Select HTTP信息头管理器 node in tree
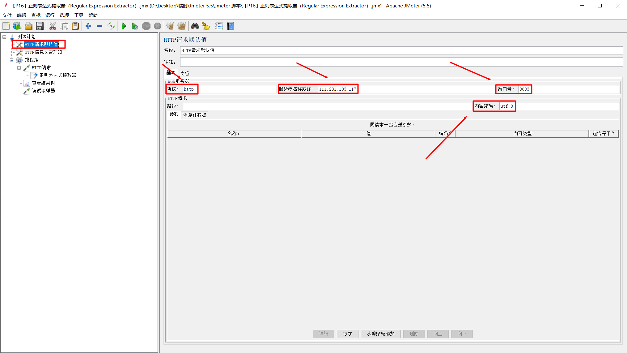This screenshot has width=627, height=353. (43, 52)
